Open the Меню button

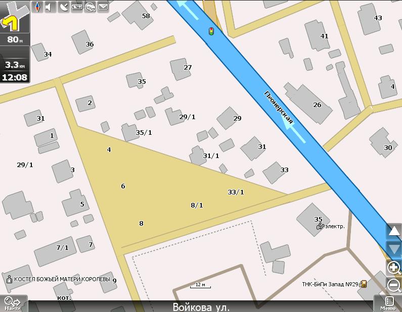point(388,304)
